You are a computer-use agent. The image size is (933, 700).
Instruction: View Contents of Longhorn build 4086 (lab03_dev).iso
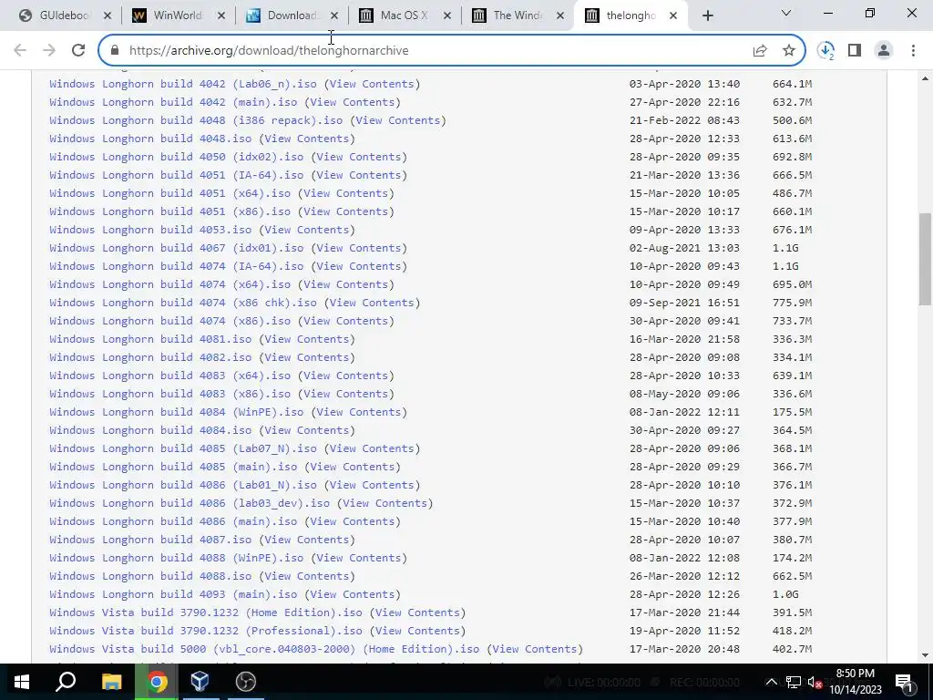tap(385, 503)
